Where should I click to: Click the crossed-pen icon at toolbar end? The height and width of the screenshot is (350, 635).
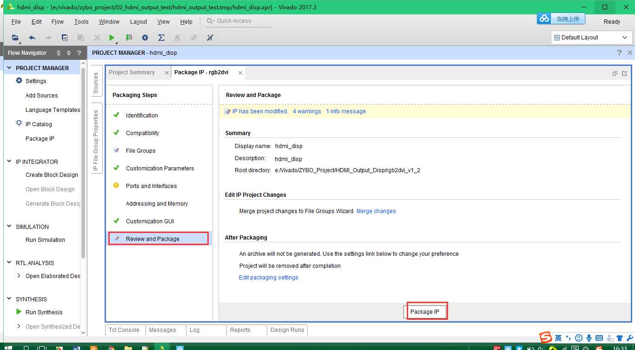click(x=210, y=38)
